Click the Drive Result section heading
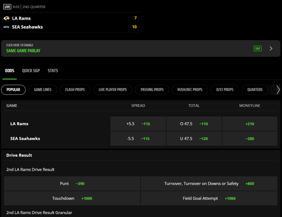282x217 pixels. pyautogui.click(x=19, y=155)
